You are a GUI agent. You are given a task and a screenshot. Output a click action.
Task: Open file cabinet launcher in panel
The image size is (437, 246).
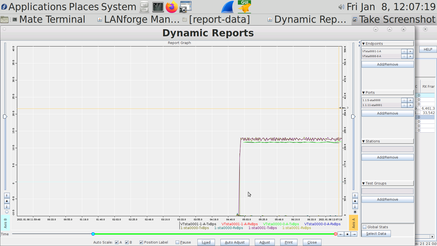point(144,7)
